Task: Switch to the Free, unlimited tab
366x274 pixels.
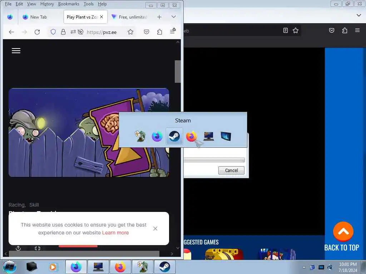Action: pyautogui.click(x=129, y=17)
